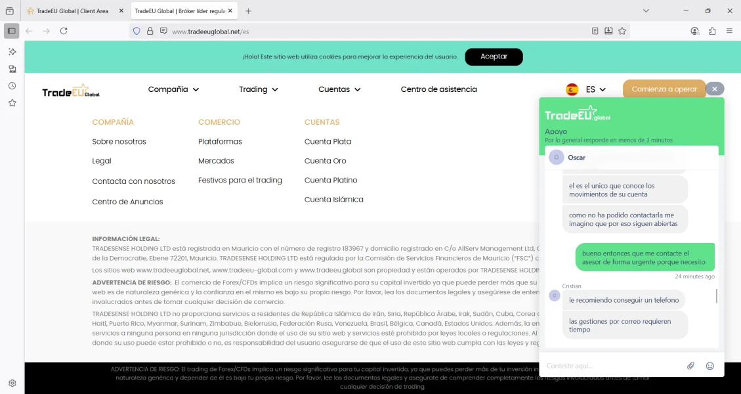Click the browser reload page icon
Image resolution: width=741 pixels, height=394 pixels.
[64, 31]
